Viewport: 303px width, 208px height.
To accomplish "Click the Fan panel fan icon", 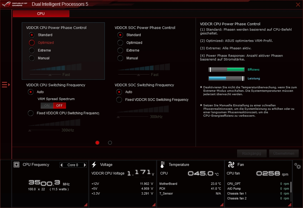I will click(x=231, y=165).
